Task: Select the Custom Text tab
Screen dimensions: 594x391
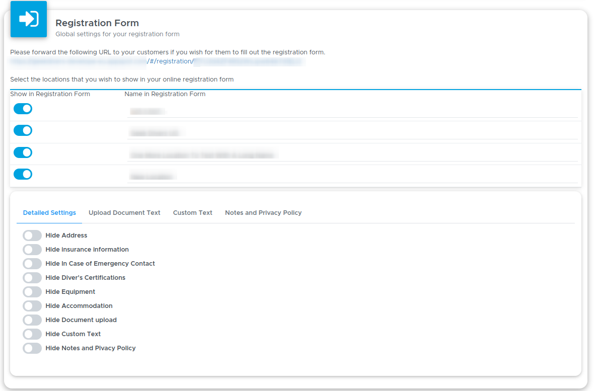Action: 192,213
